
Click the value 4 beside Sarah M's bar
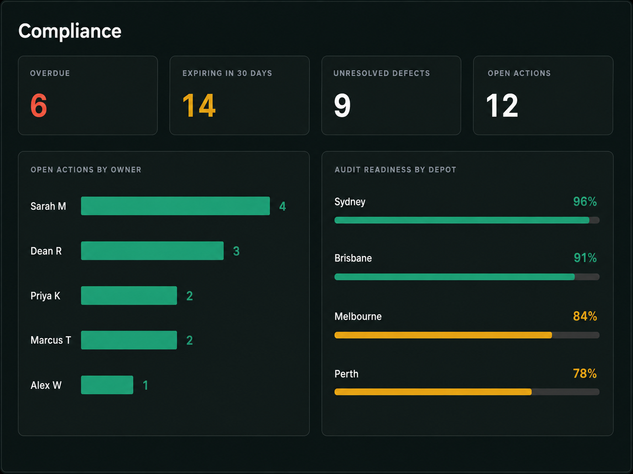point(282,206)
